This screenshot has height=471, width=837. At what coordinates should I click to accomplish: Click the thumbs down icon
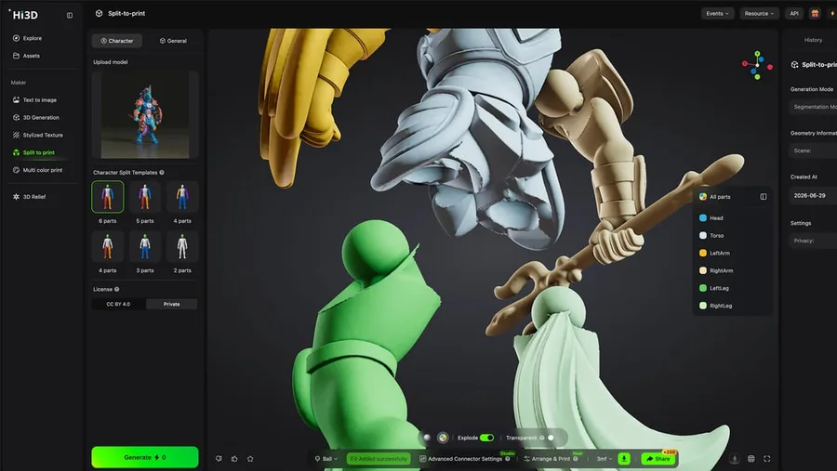coord(219,459)
